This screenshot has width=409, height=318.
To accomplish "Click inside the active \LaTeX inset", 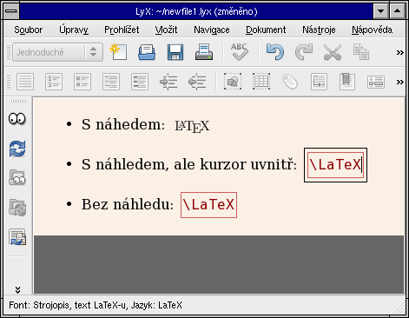I will (335, 165).
